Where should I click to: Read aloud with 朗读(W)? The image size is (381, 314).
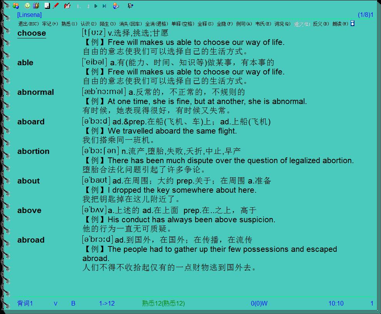[x=341, y=24]
